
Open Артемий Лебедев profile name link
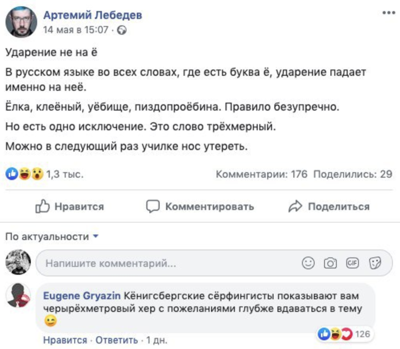click(x=92, y=15)
